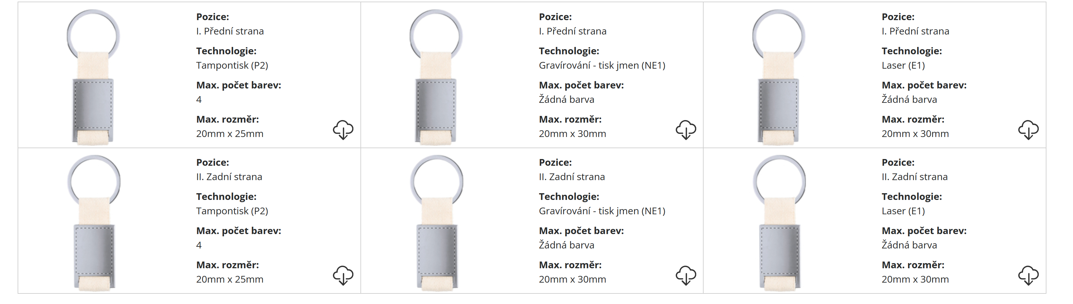The height and width of the screenshot is (304, 1073).
Task: Click 'Laser (E1)' text in back side card
Action: pos(903,211)
